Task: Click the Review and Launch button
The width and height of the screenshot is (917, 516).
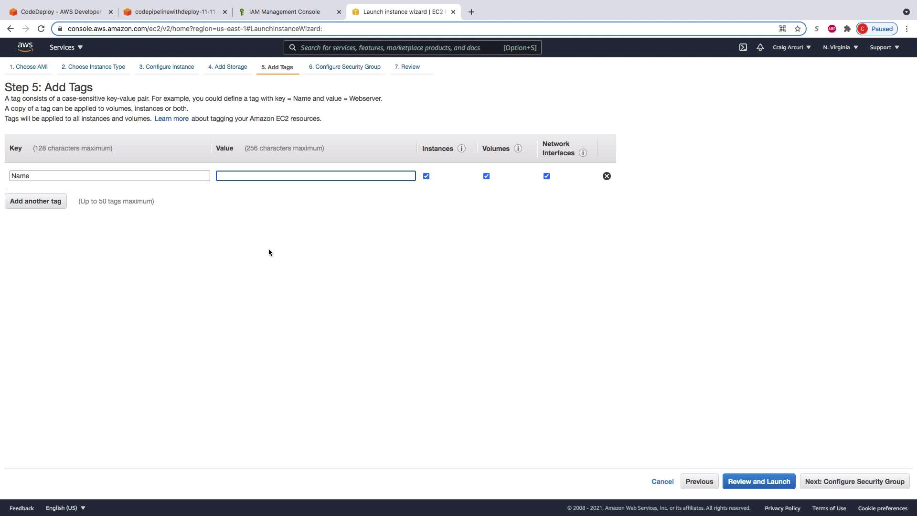Action: (758, 481)
